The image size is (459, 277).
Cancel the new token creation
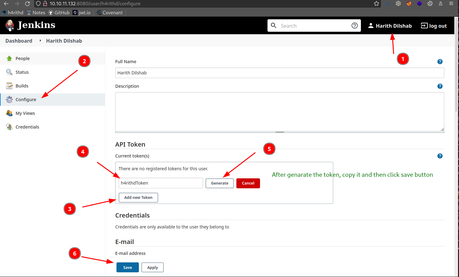[248, 183]
